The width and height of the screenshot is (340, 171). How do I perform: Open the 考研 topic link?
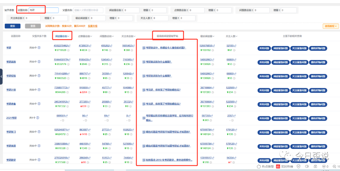point(9,48)
